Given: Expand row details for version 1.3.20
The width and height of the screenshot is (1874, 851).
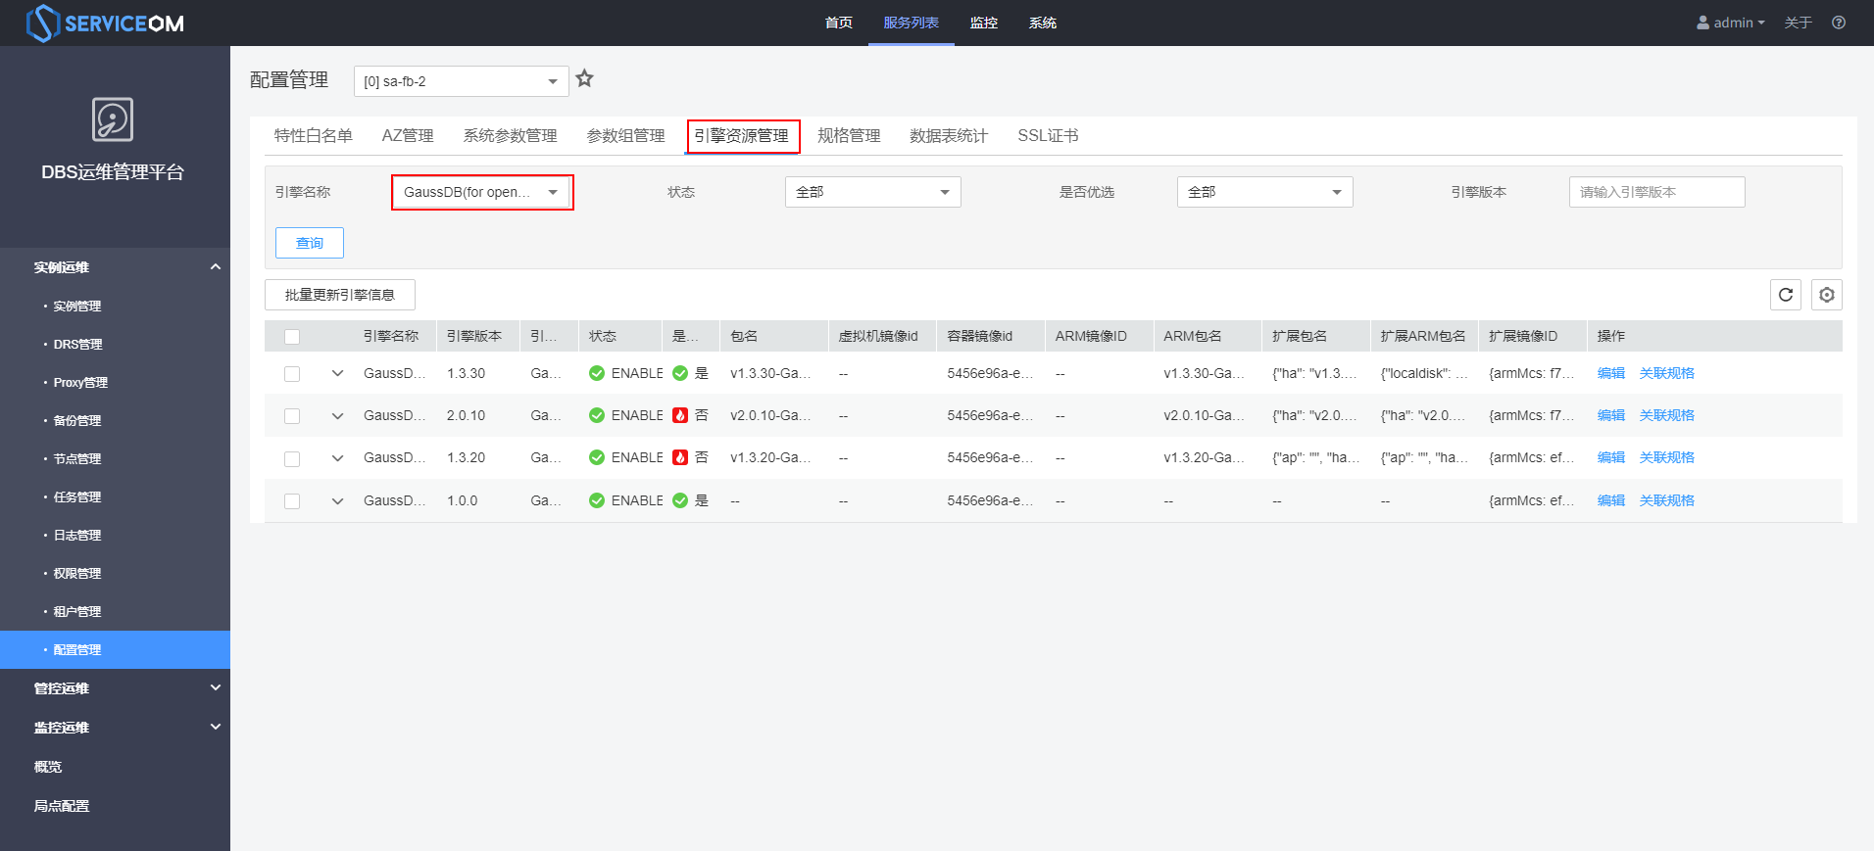Looking at the screenshot, I should click(338, 457).
